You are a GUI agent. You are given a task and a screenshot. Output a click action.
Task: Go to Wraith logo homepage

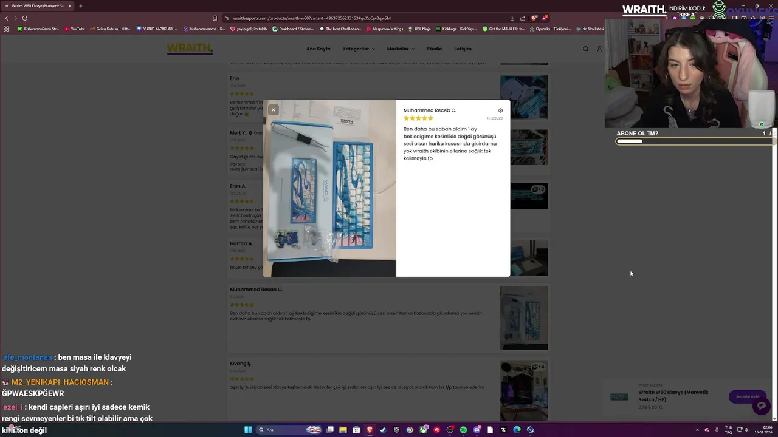pyautogui.click(x=190, y=49)
